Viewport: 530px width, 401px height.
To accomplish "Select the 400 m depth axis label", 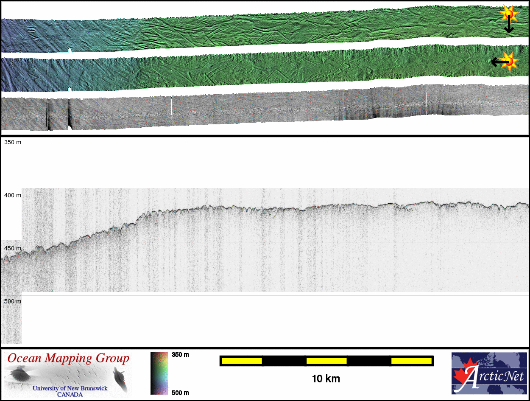I will click(x=13, y=195).
